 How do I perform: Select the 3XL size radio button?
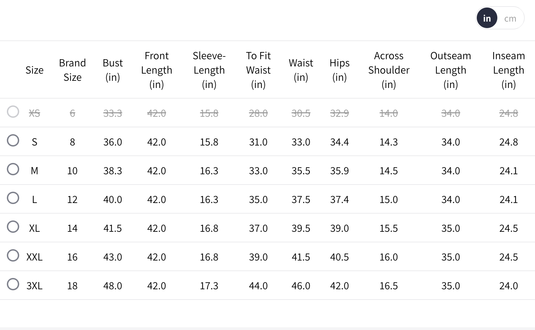click(13, 284)
